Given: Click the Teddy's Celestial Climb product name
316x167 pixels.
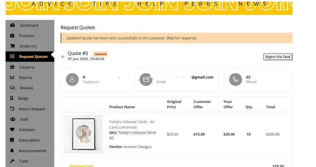Looking at the screenshot, I should (131, 125).
